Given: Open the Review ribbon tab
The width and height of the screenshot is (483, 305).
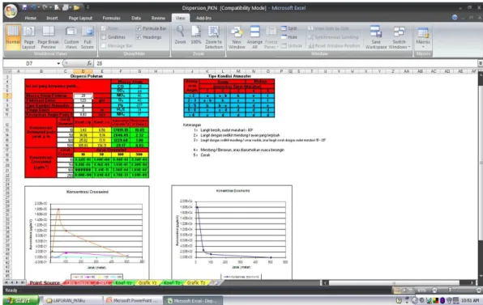Looking at the screenshot, I should [158, 18].
